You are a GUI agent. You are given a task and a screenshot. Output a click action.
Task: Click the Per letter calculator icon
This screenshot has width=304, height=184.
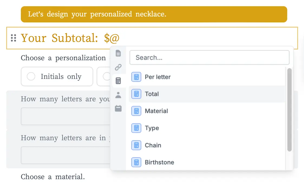pyautogui.click(x=136, y=77)
